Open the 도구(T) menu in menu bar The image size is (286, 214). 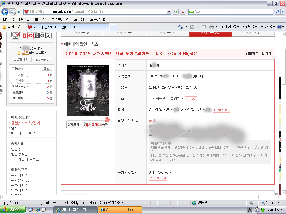(x=80, y=19)
